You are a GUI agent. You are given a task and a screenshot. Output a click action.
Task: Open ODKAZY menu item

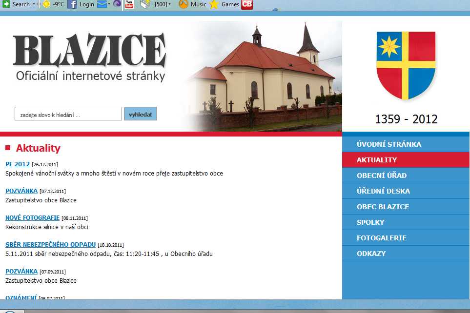pos(406,253)
